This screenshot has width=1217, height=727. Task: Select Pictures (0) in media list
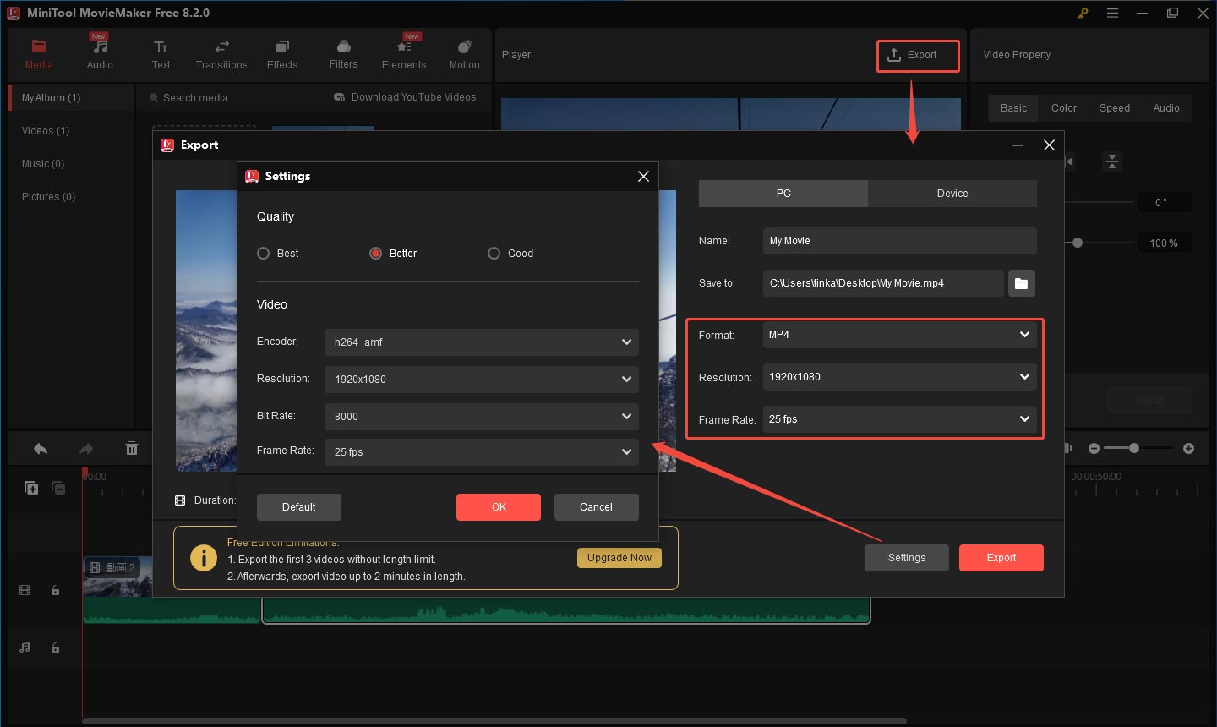[x=72, y=197]
